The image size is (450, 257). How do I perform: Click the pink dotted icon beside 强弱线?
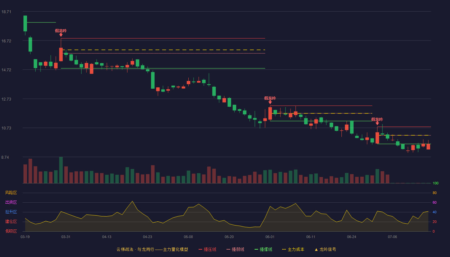[229, 250]
